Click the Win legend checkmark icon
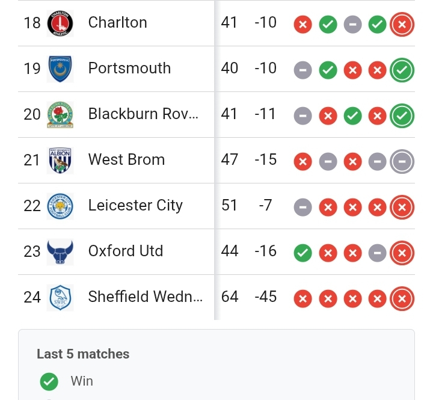Screen dimensions: 433x400 49,382
